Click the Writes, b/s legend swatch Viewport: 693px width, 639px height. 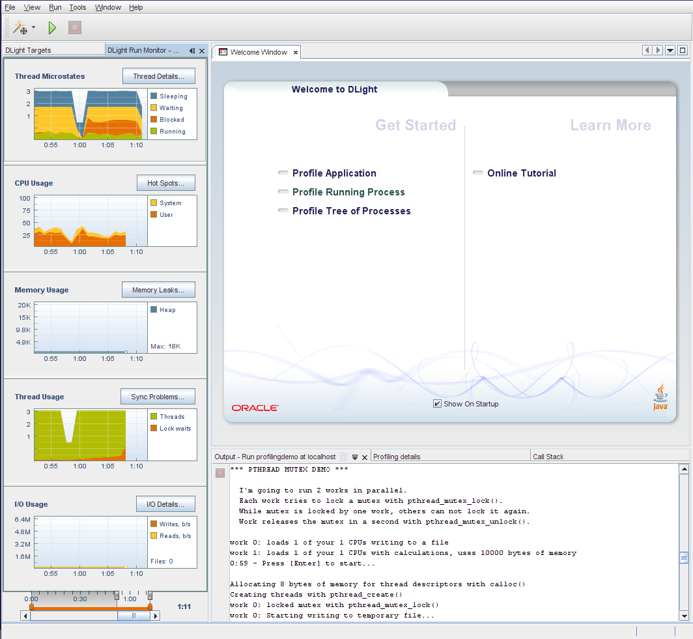[x=154, y=524]
